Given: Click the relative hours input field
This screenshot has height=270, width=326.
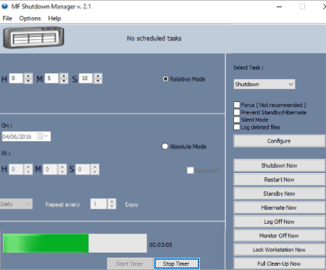Looking at the screenshot, I should click(x=16, y=78).
